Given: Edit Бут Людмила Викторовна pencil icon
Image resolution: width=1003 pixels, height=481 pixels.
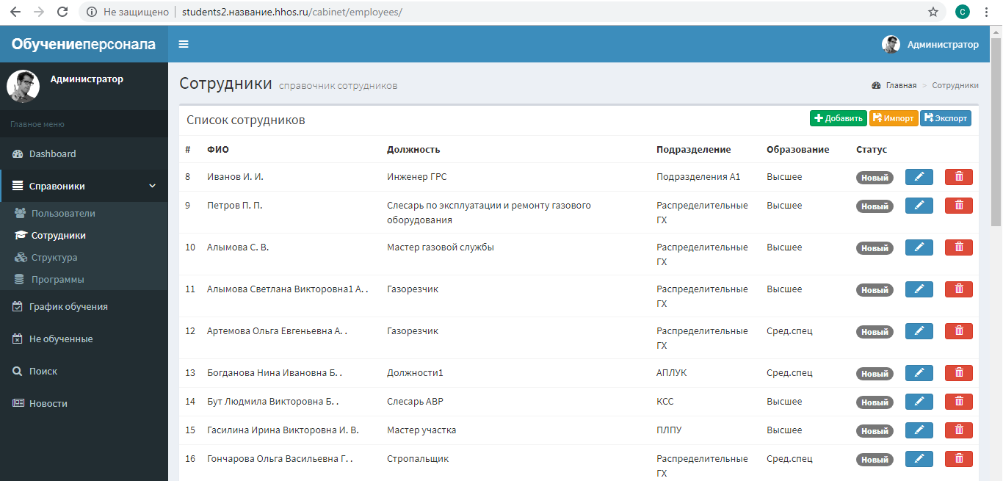Looking at the screenshot, I should [x=919, y=402].
